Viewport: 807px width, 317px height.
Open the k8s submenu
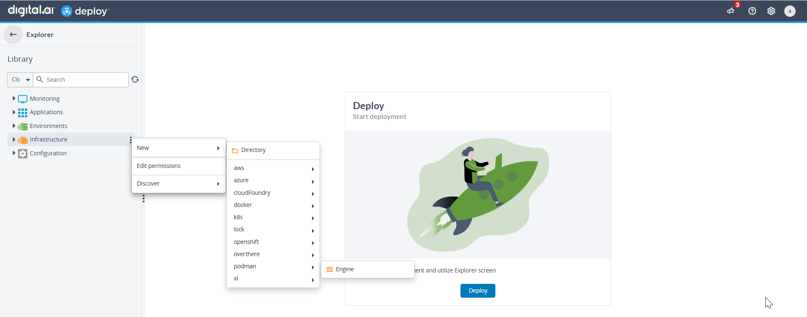(273, 217)
